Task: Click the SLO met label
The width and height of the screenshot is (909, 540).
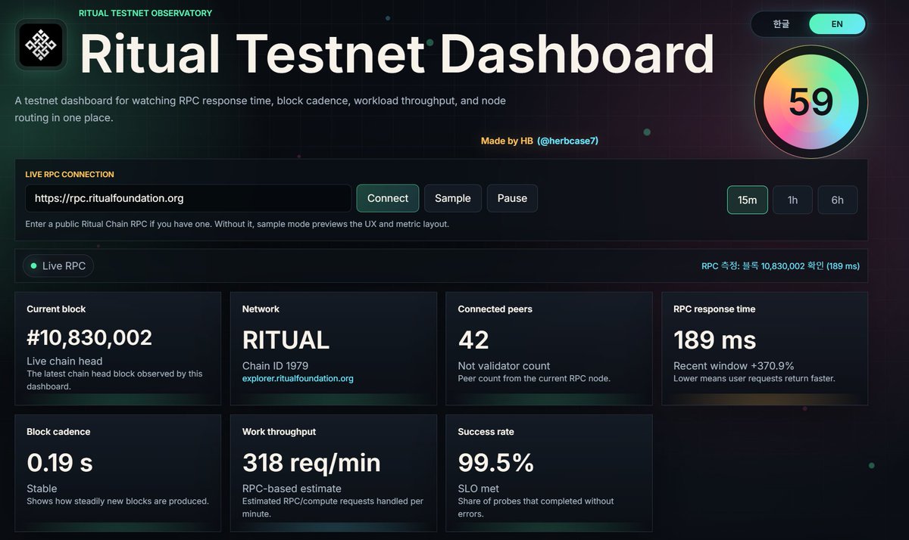Action: click(478, 489)
